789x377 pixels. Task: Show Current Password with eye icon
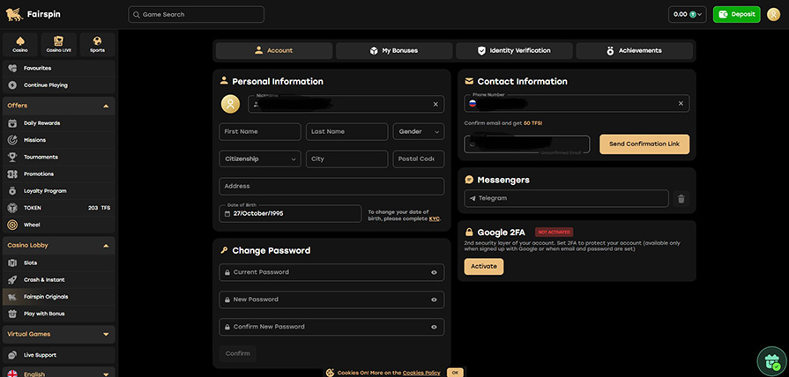click(434, 273)
